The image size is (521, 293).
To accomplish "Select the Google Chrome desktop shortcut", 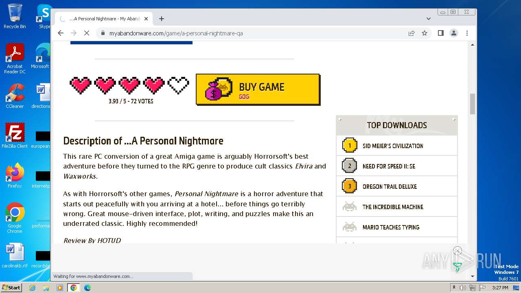I will tap(15, 218).
